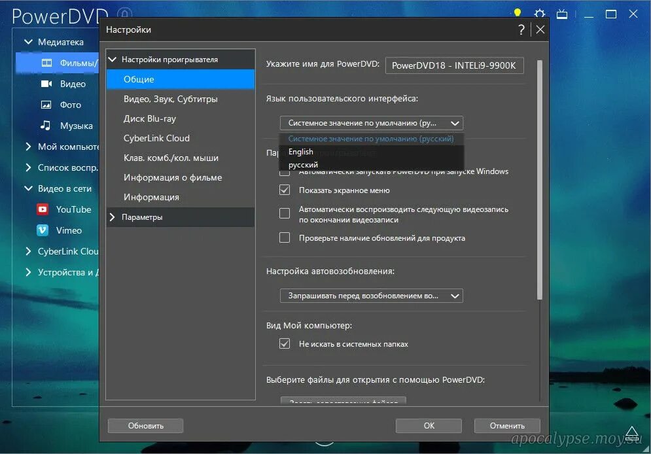Check Проверьте наличие обновлений для продукта
The height and width of the screenshot is (454, 651).
tap(285, 237)
